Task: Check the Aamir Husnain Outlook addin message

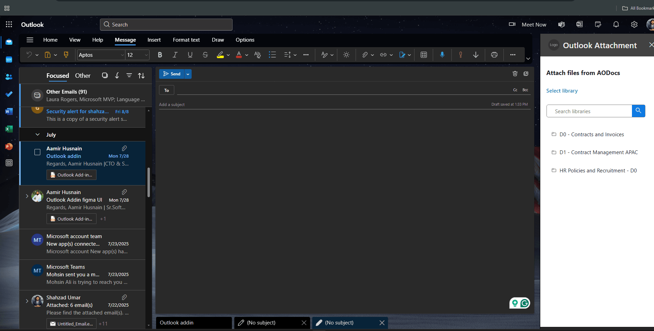Action: tap(37, 152)
